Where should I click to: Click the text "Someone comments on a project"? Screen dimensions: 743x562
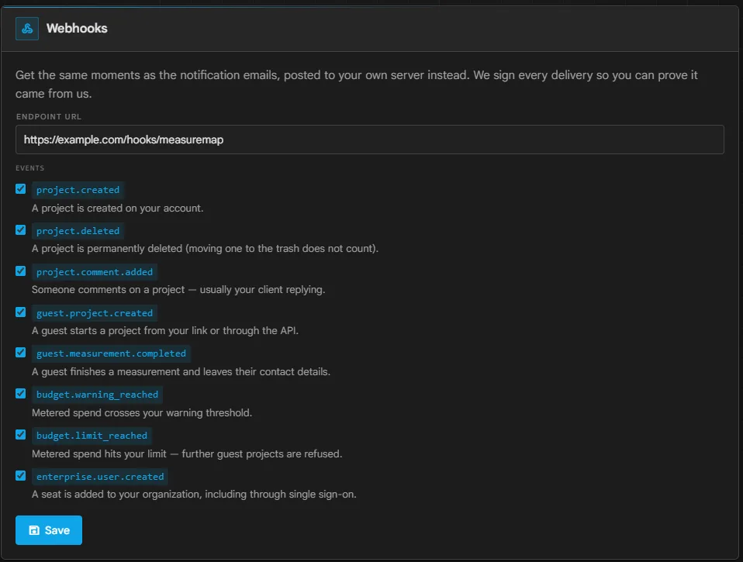tap(108, 290)
